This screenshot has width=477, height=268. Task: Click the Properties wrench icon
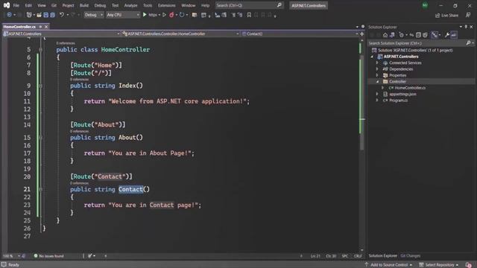(447, 35)
